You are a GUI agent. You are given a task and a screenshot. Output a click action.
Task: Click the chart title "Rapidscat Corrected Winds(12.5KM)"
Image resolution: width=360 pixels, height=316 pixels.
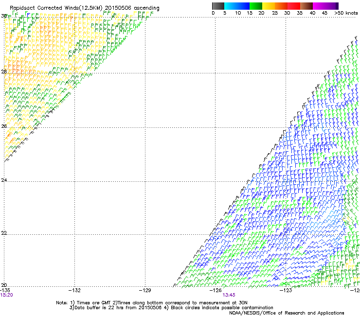56,8
